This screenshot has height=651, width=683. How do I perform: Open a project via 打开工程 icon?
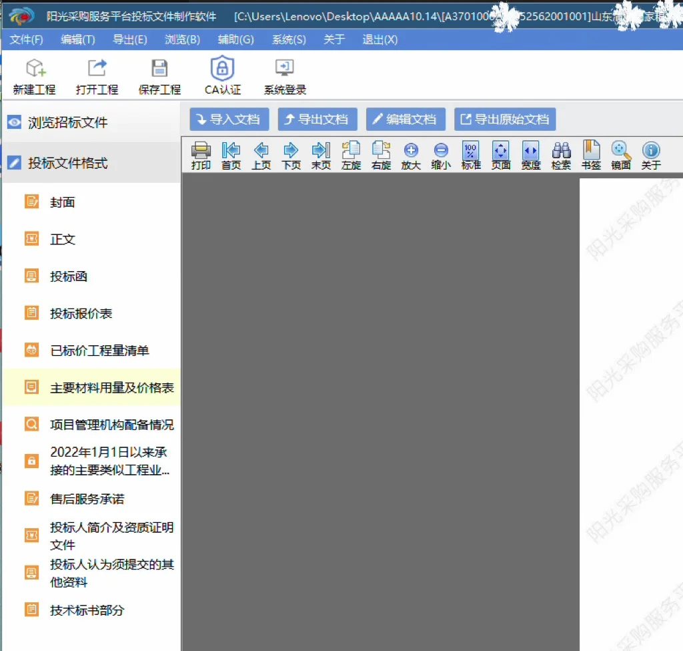(95, 75)
